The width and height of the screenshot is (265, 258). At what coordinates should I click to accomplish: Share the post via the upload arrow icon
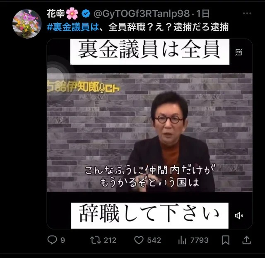[x=247, y=240]
